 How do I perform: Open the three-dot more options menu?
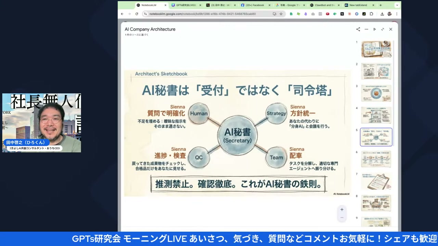(366, 29)
